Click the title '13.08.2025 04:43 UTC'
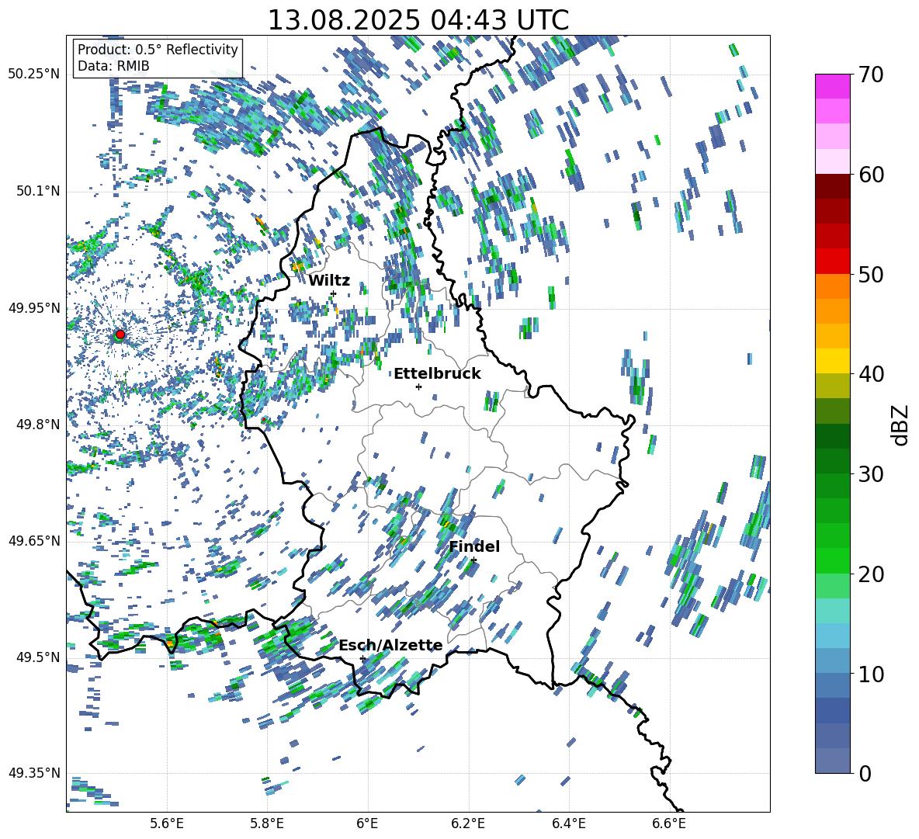 (418, 20)
